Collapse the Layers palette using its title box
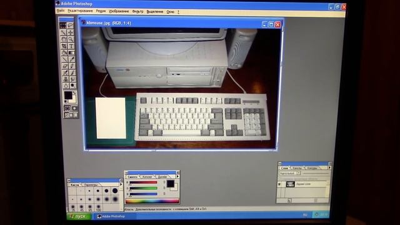 (x=330, y=163)
